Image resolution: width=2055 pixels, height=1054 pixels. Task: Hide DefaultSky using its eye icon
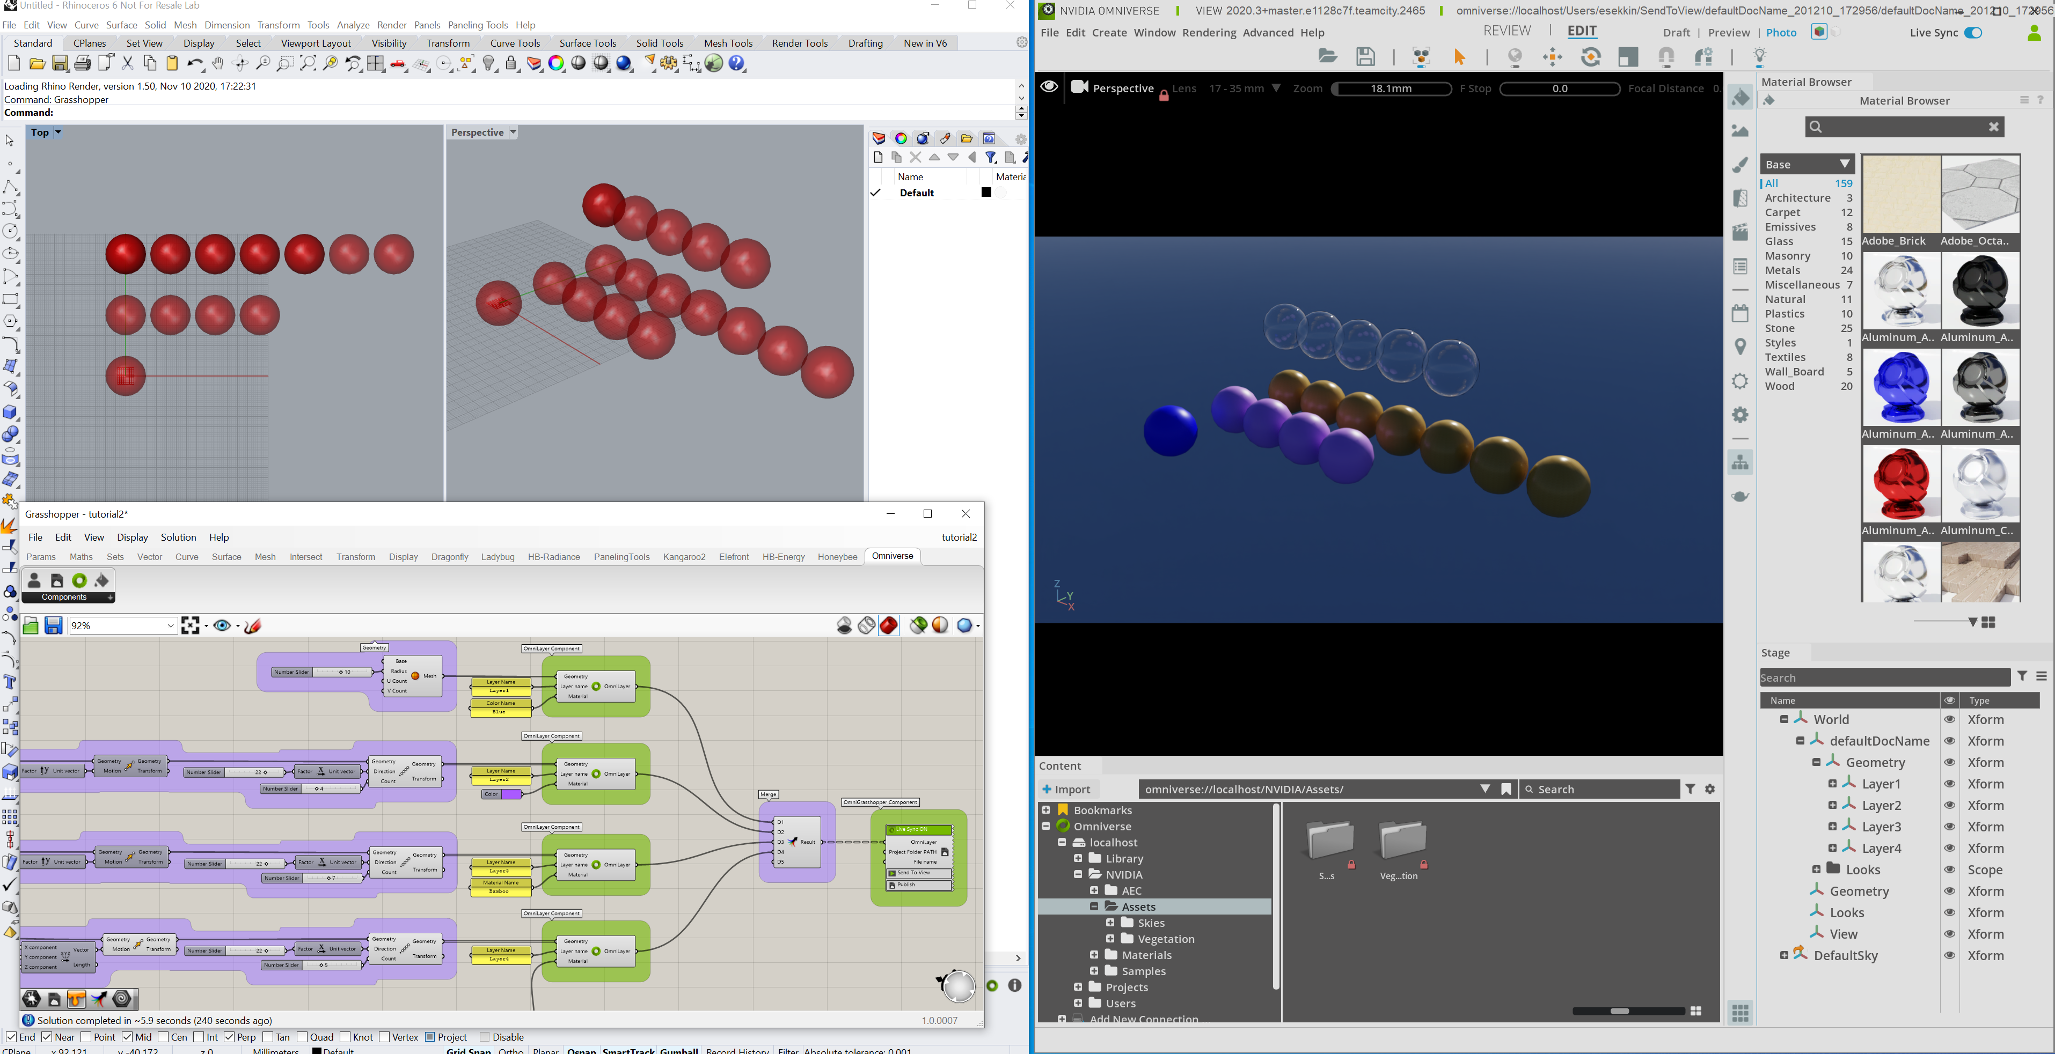(x=1950, y=956)
